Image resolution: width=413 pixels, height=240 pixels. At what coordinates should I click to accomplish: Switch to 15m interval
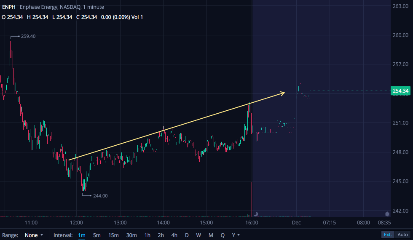click(x=113, y=235)
